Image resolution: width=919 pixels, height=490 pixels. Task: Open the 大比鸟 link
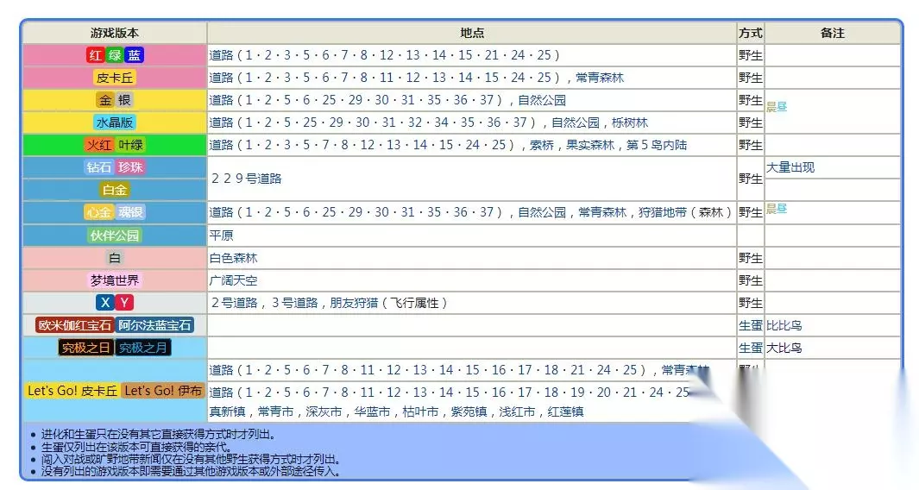click(x=784, y=348)
